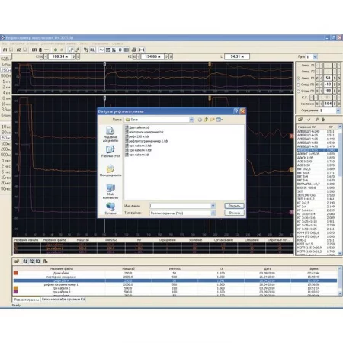This screenshot has height=343, width=343.
Task: Select the 'Смещ. Ф3' radio button
Action: point(298,91)
